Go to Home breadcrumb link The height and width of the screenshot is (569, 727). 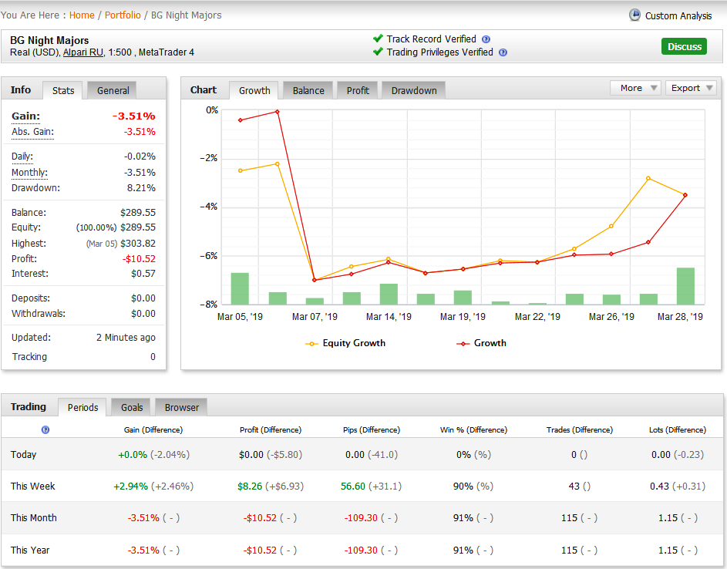[x=82, y=15]
